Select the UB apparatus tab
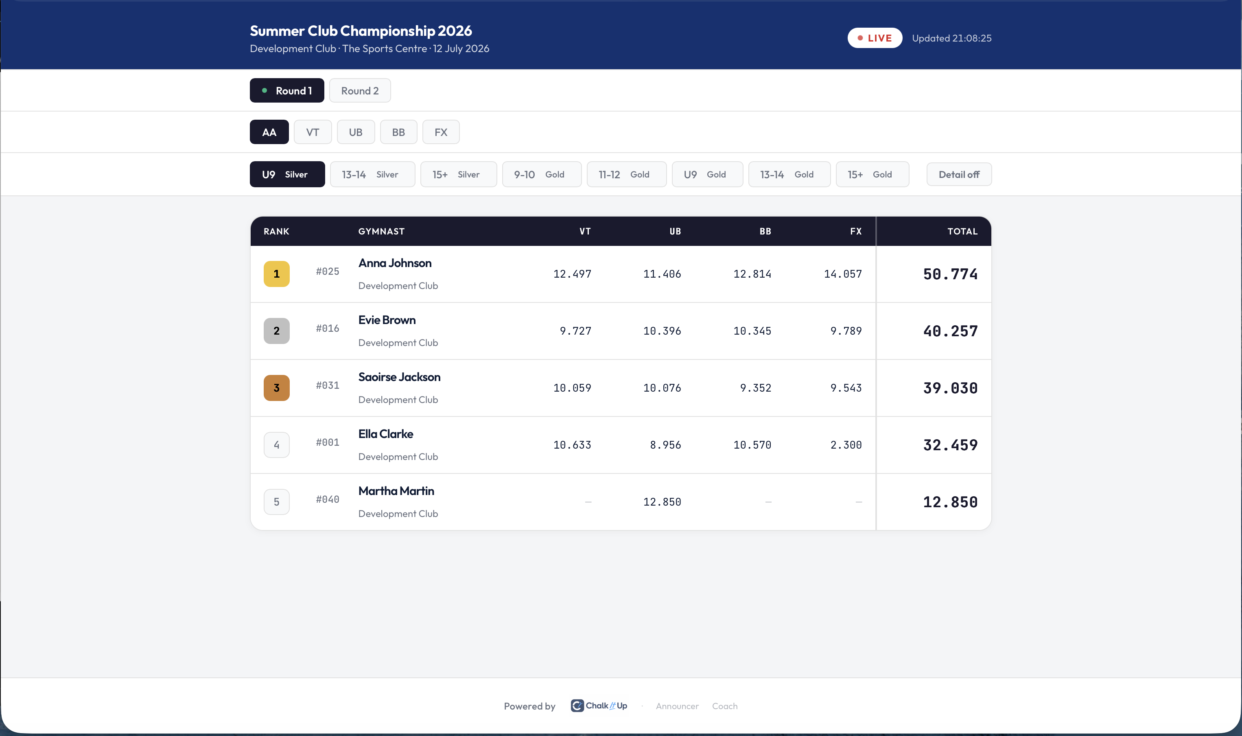Image resolution: width=1242 pixels, height=736 pixels. [356, 132]
